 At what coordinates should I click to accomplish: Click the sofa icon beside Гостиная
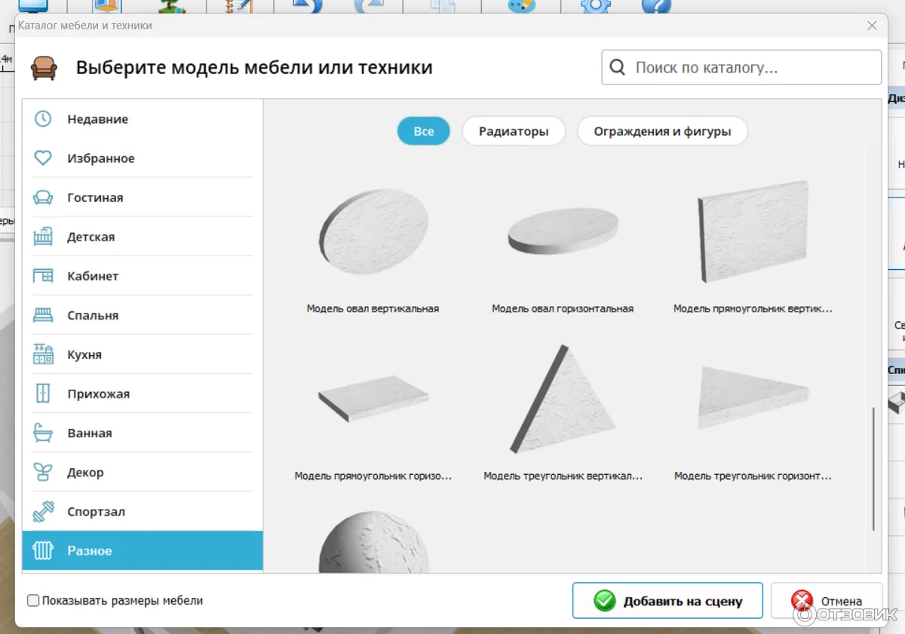43,198
